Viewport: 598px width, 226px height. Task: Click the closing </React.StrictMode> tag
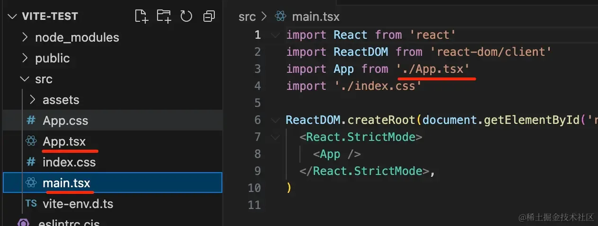point(364,171)
